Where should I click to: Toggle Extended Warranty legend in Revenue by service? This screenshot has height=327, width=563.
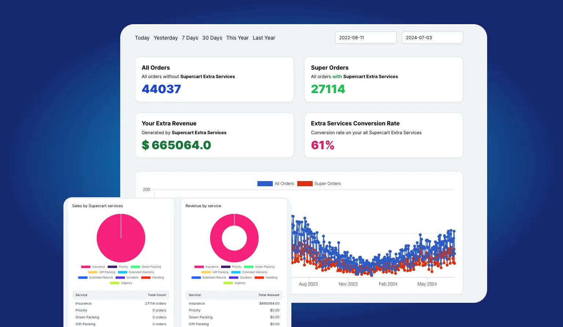(249, 272)
